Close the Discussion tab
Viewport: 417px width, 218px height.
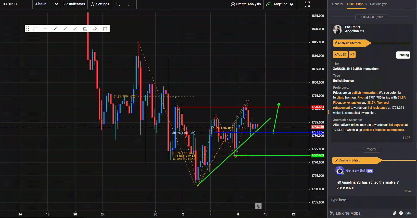[366, 4]
